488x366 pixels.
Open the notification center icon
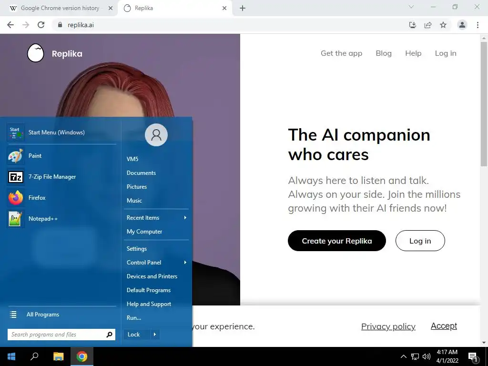click(473, 356)
